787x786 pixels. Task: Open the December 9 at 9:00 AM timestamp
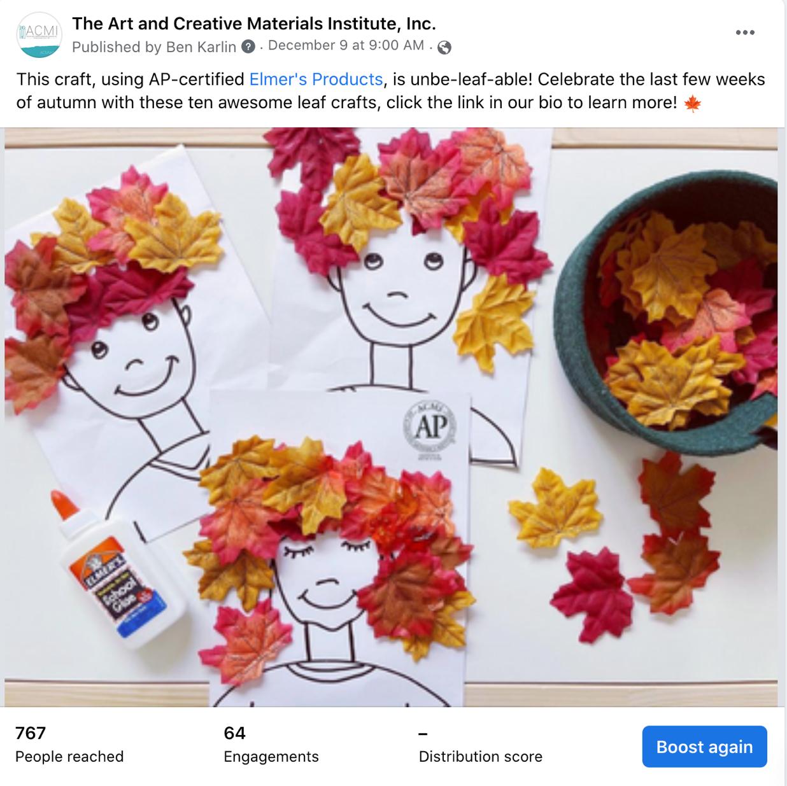(346, 45)
